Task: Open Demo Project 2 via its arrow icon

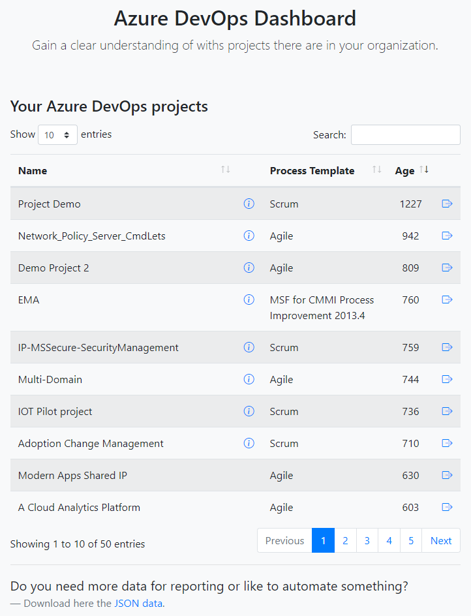Action: tap(447, 268)
